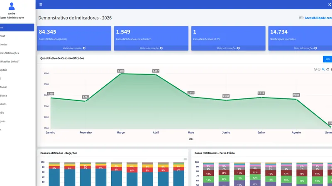Open the Raça/Cor chart hamburger menu

point(185,159)
